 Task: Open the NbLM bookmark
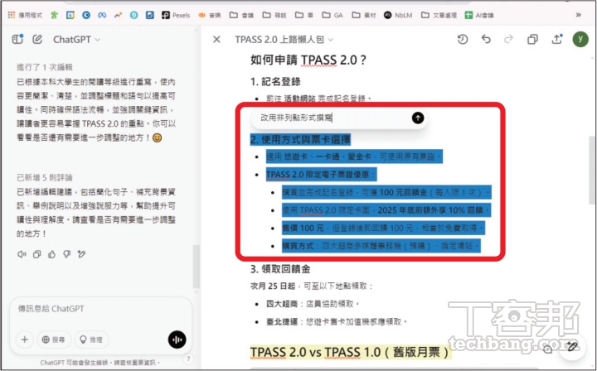pyautogui.click(x=398, y=15)
